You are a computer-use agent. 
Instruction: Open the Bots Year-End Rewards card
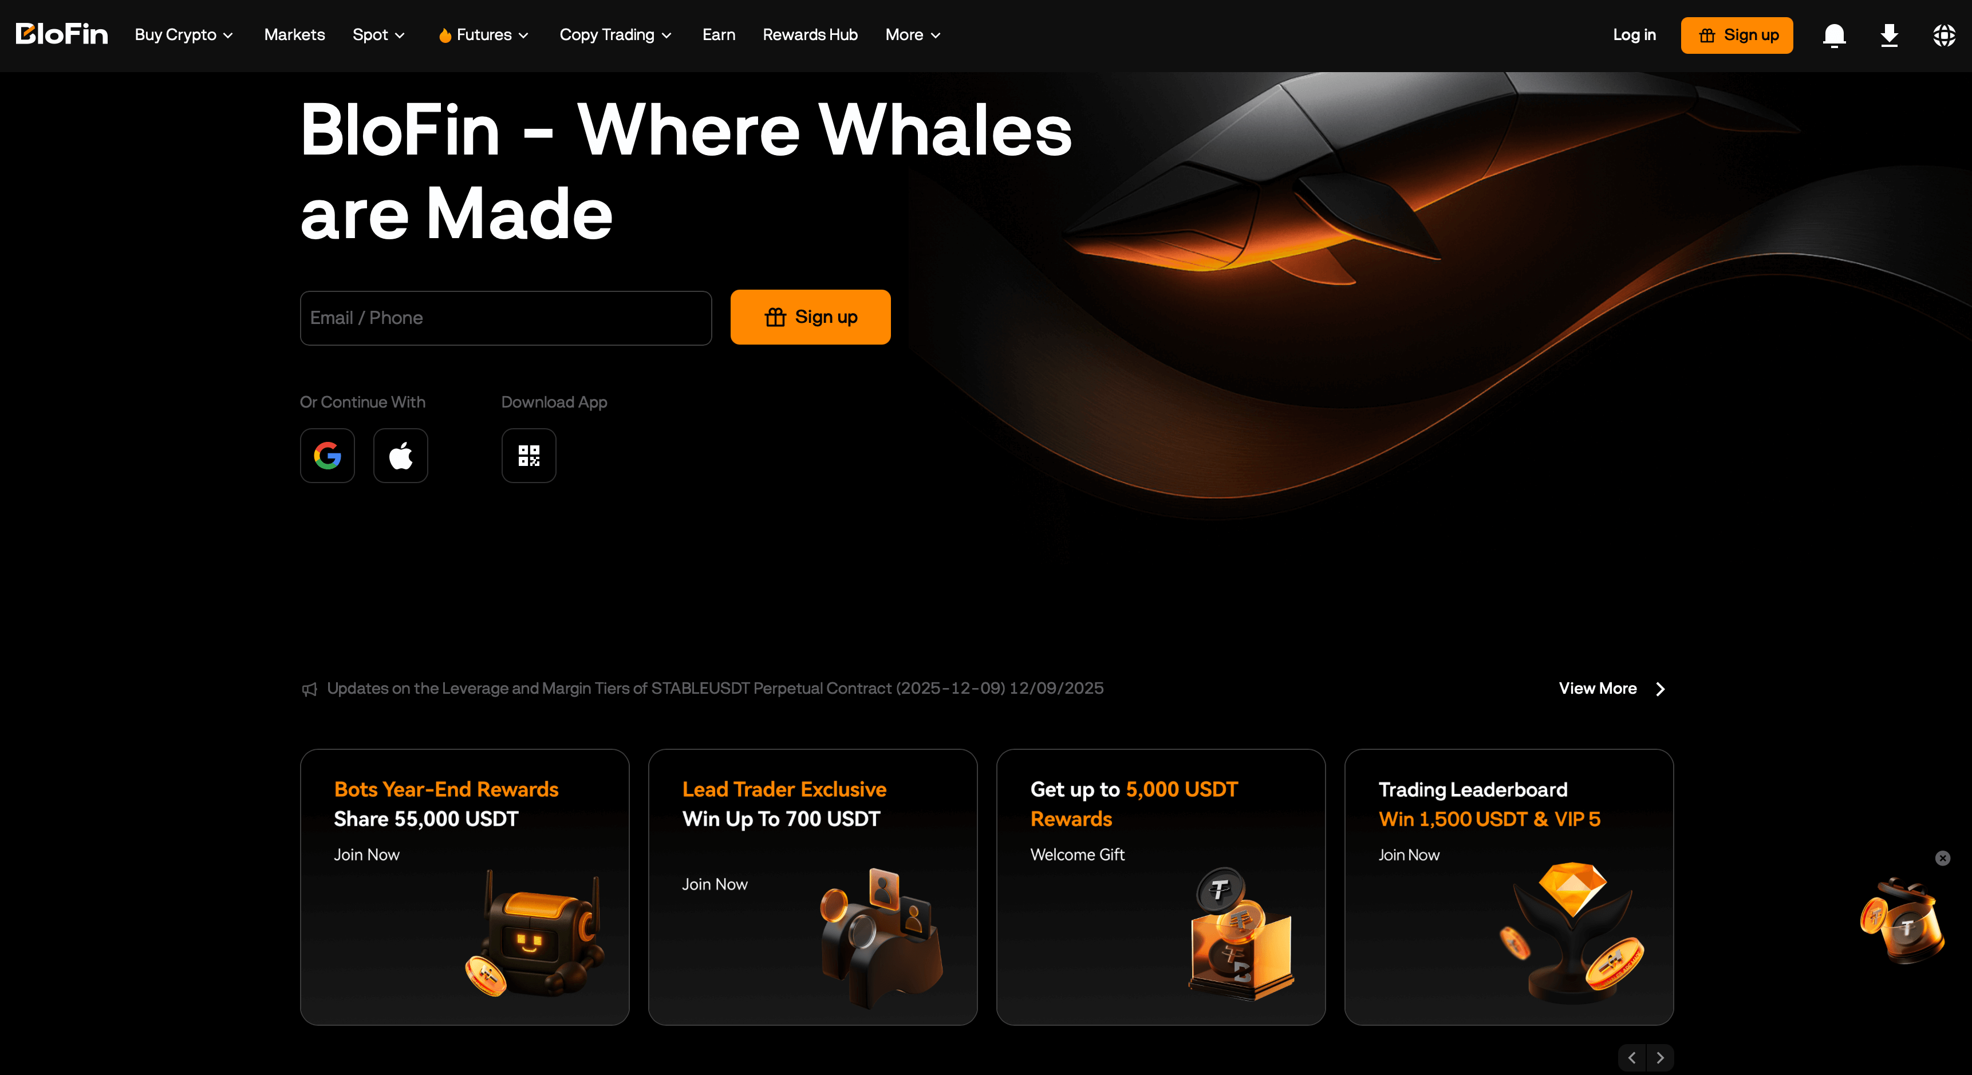tap(465, 887)
